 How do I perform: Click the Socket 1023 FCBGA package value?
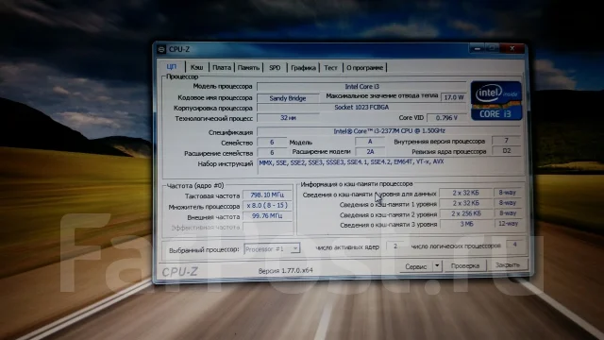coord(361,108)
